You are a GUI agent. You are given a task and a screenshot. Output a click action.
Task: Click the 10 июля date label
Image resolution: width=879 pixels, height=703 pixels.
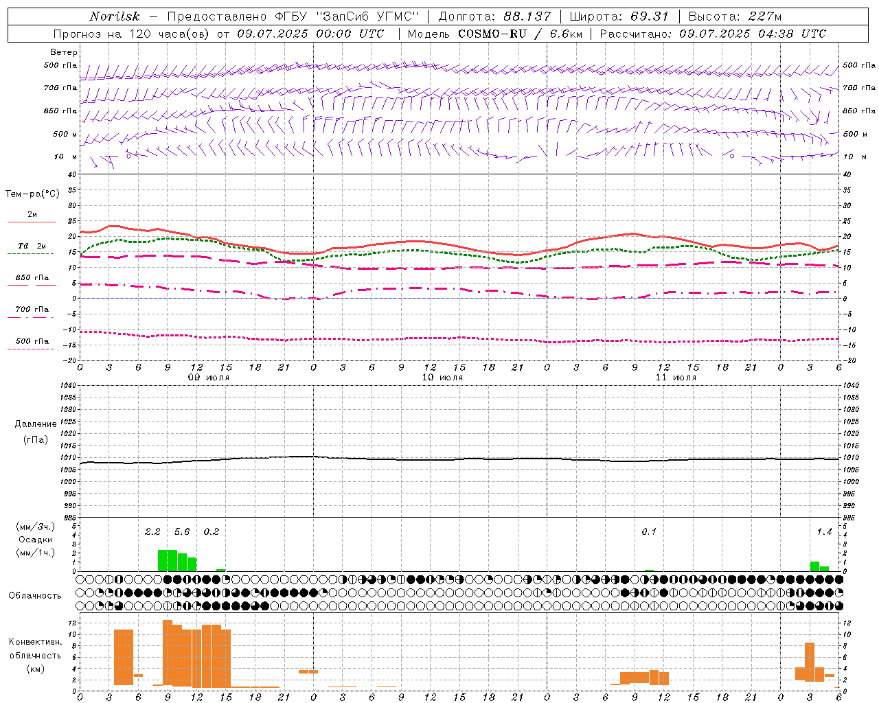[442, 378]
